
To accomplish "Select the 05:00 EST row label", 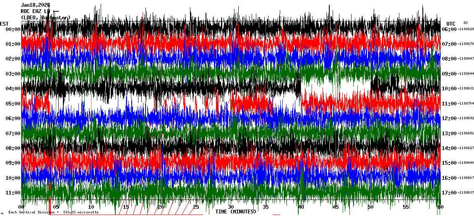I will [13, 104].
